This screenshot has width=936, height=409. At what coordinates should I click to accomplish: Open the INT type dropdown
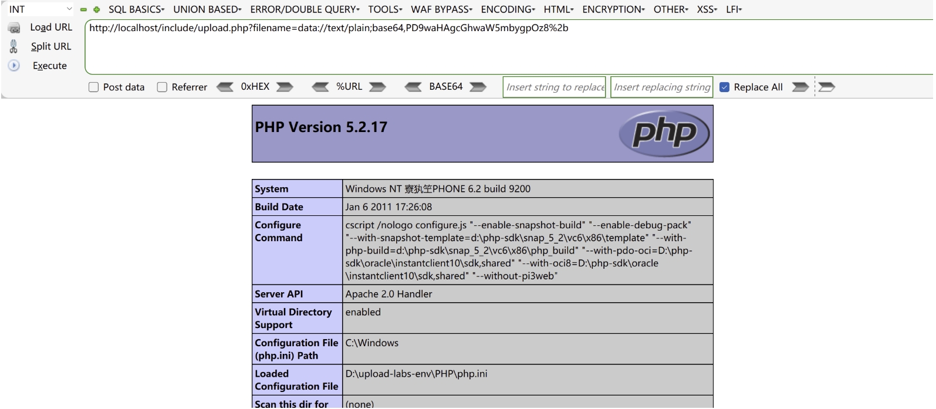click(x=40, y=9)
